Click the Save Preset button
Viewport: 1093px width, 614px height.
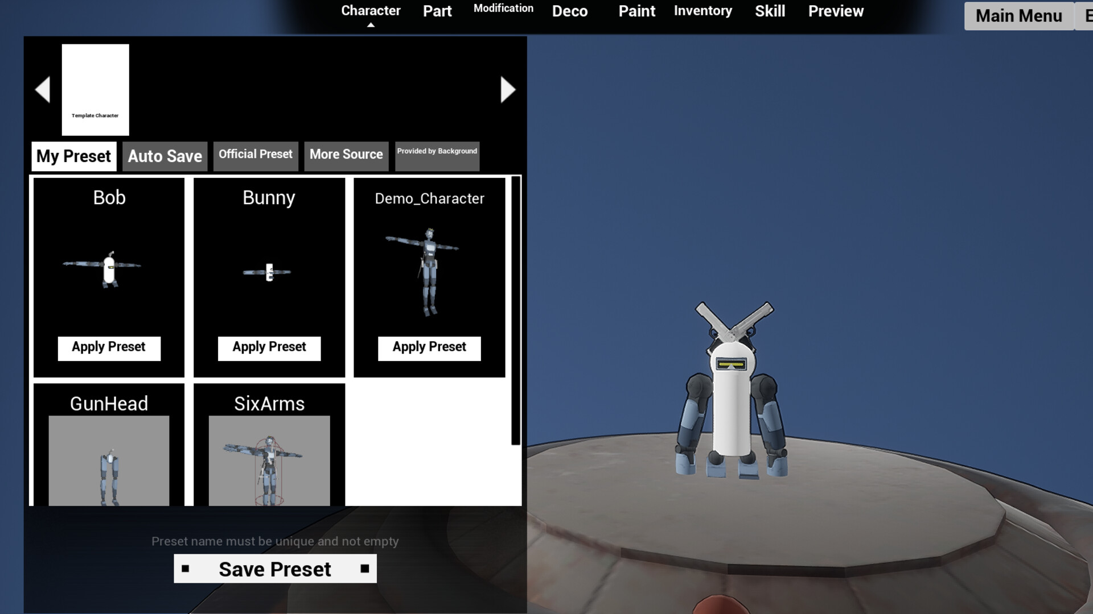pyautogui.click(x=275, y=569)
